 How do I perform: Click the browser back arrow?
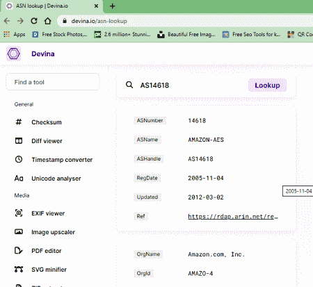pyautogui.click(x=7, y=21)
